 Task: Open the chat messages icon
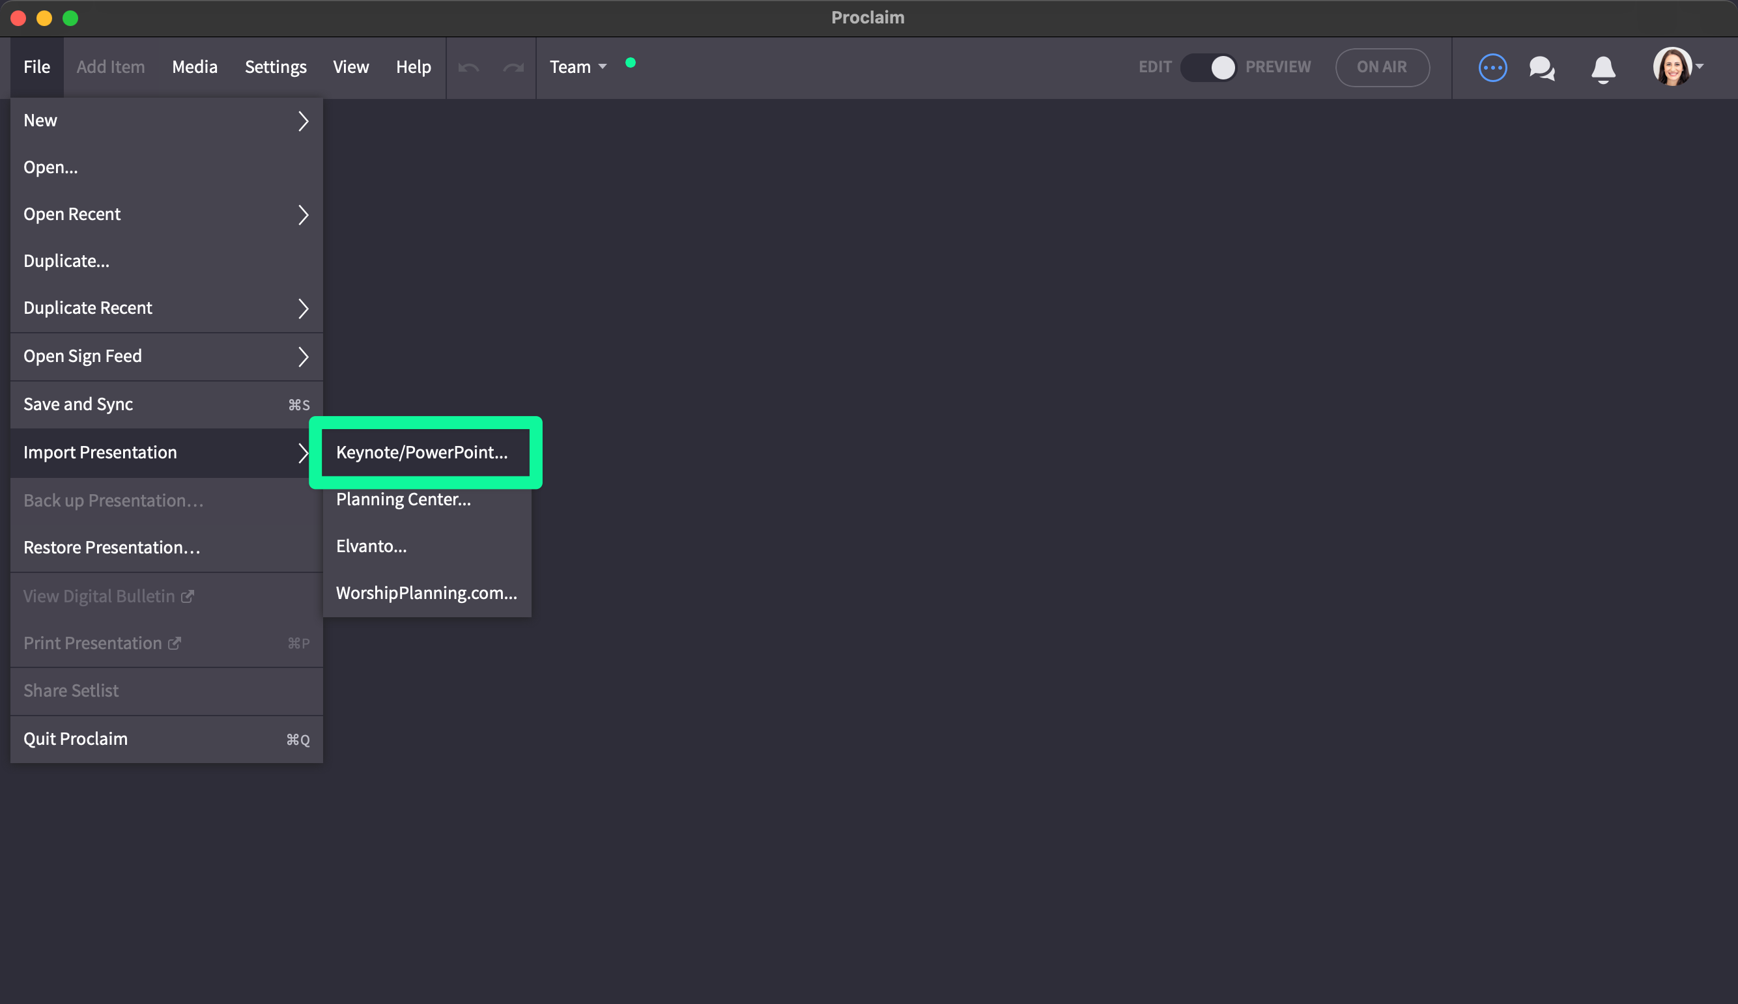click(x=1542, y=68)
